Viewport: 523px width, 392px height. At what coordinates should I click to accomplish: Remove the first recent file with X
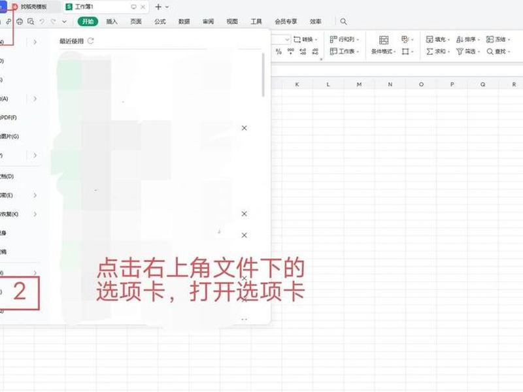point(244,128)
